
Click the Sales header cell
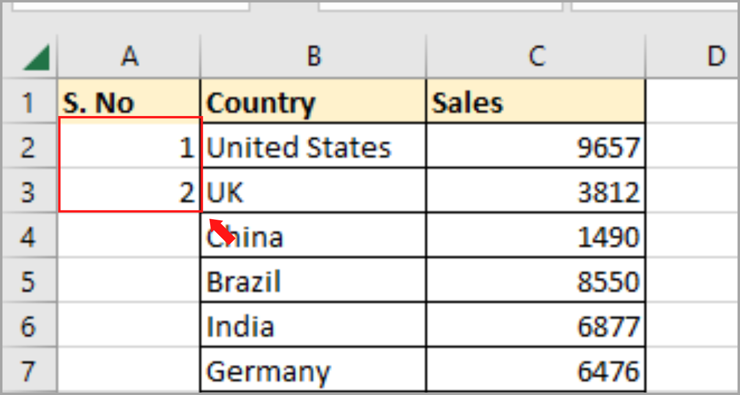[x=536, y=102]
